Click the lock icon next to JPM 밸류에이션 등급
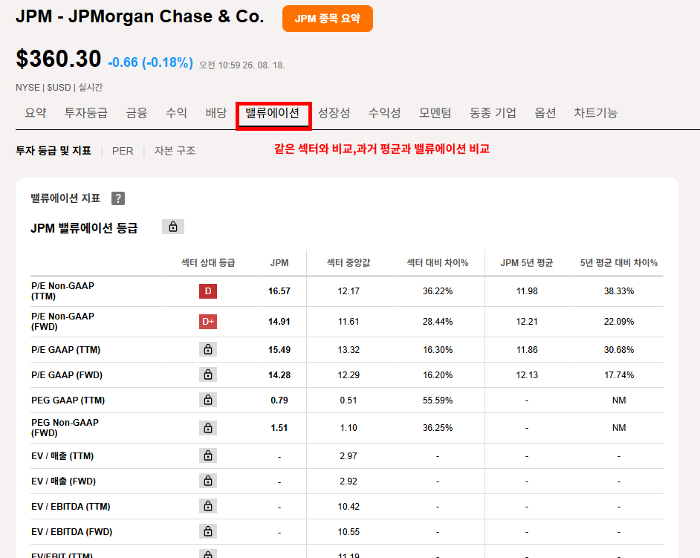Screen dimensions: 700x558 [173, 227]
